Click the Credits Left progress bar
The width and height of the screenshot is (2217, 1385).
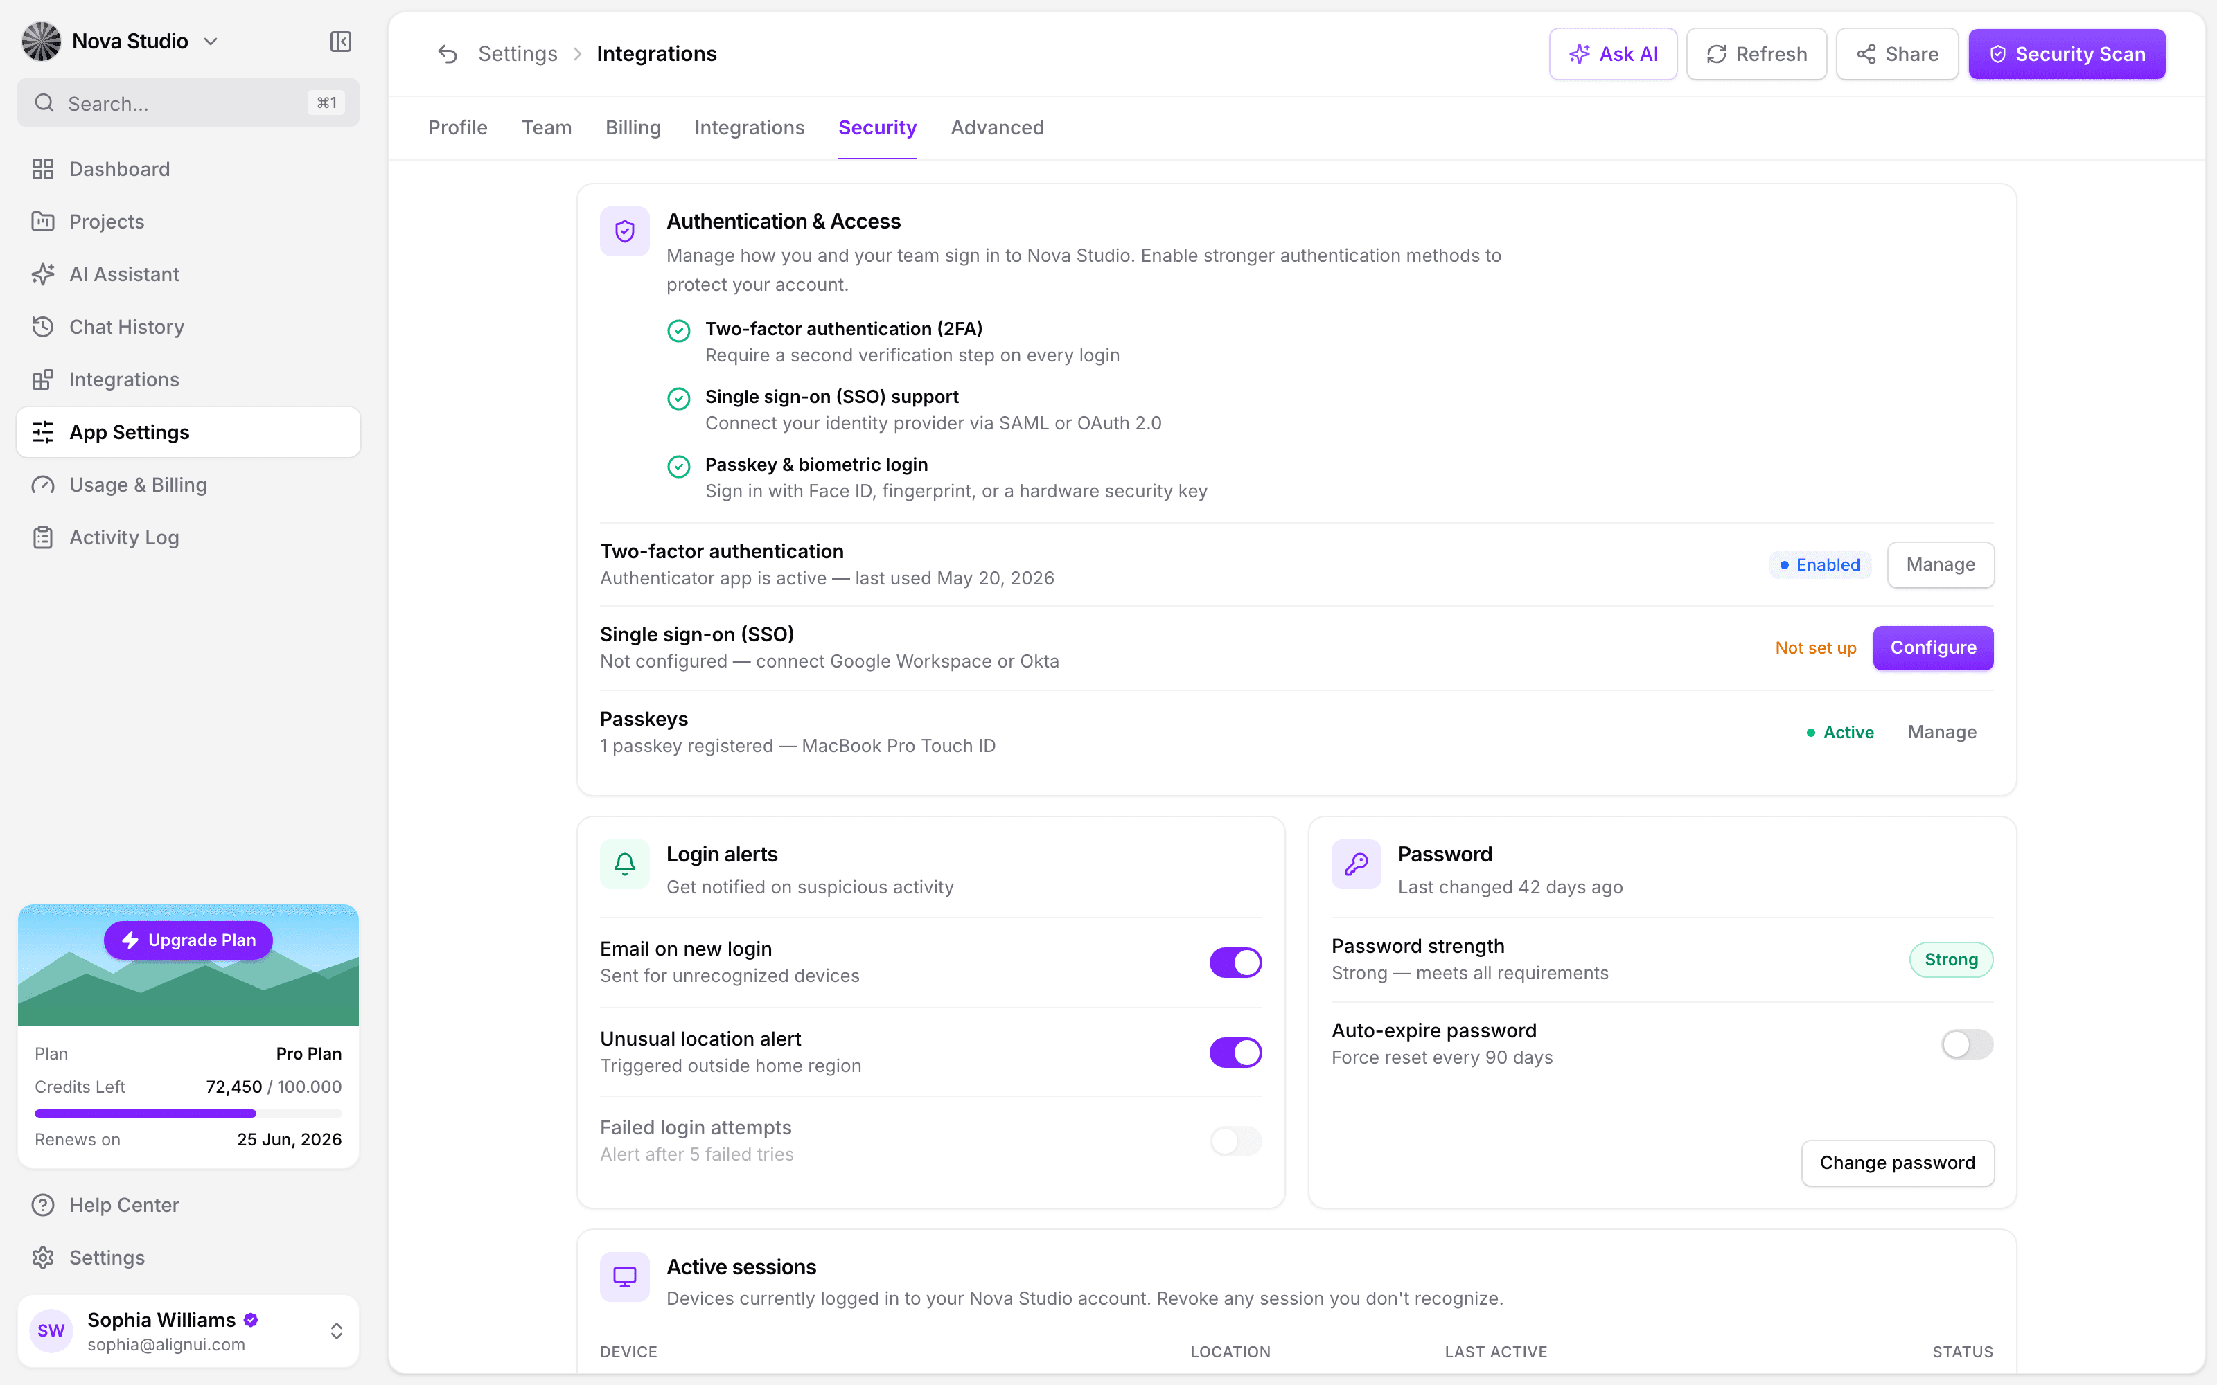pos(188,1113)
